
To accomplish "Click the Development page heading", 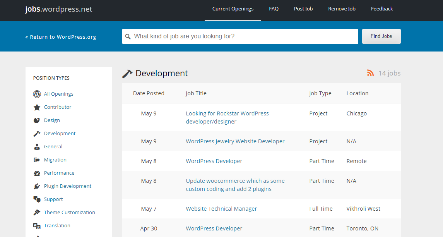I will 162,74.
